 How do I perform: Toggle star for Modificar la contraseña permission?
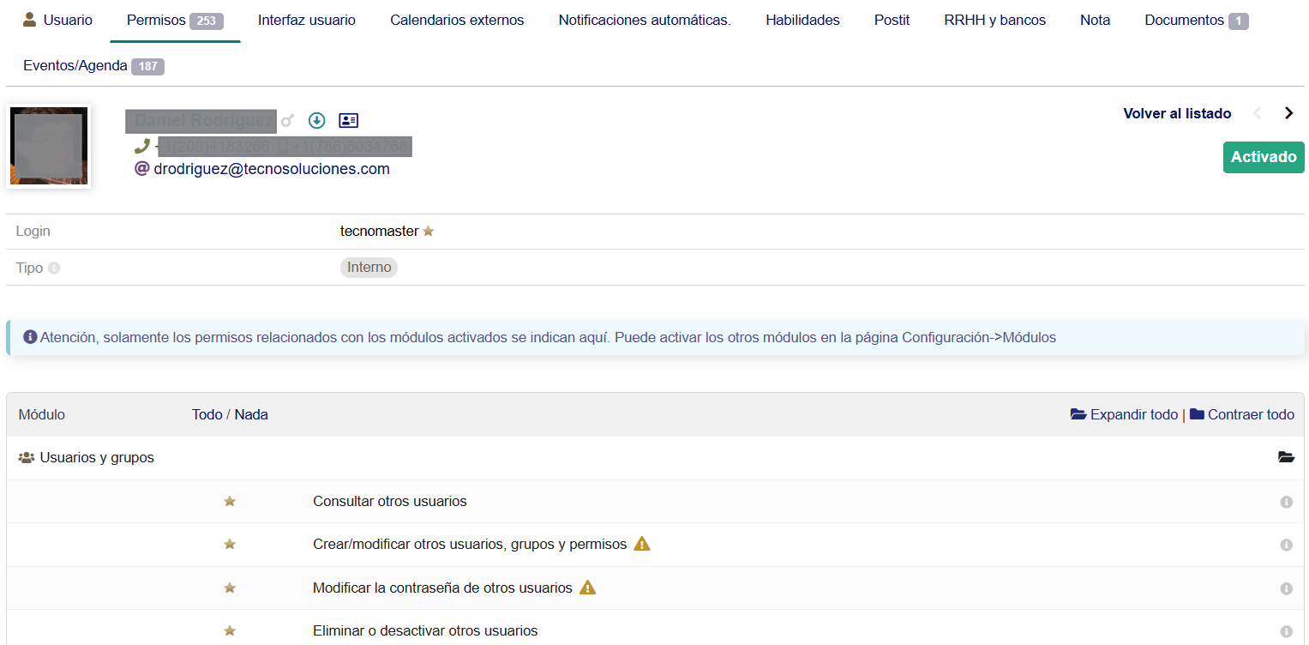[230, 588]
